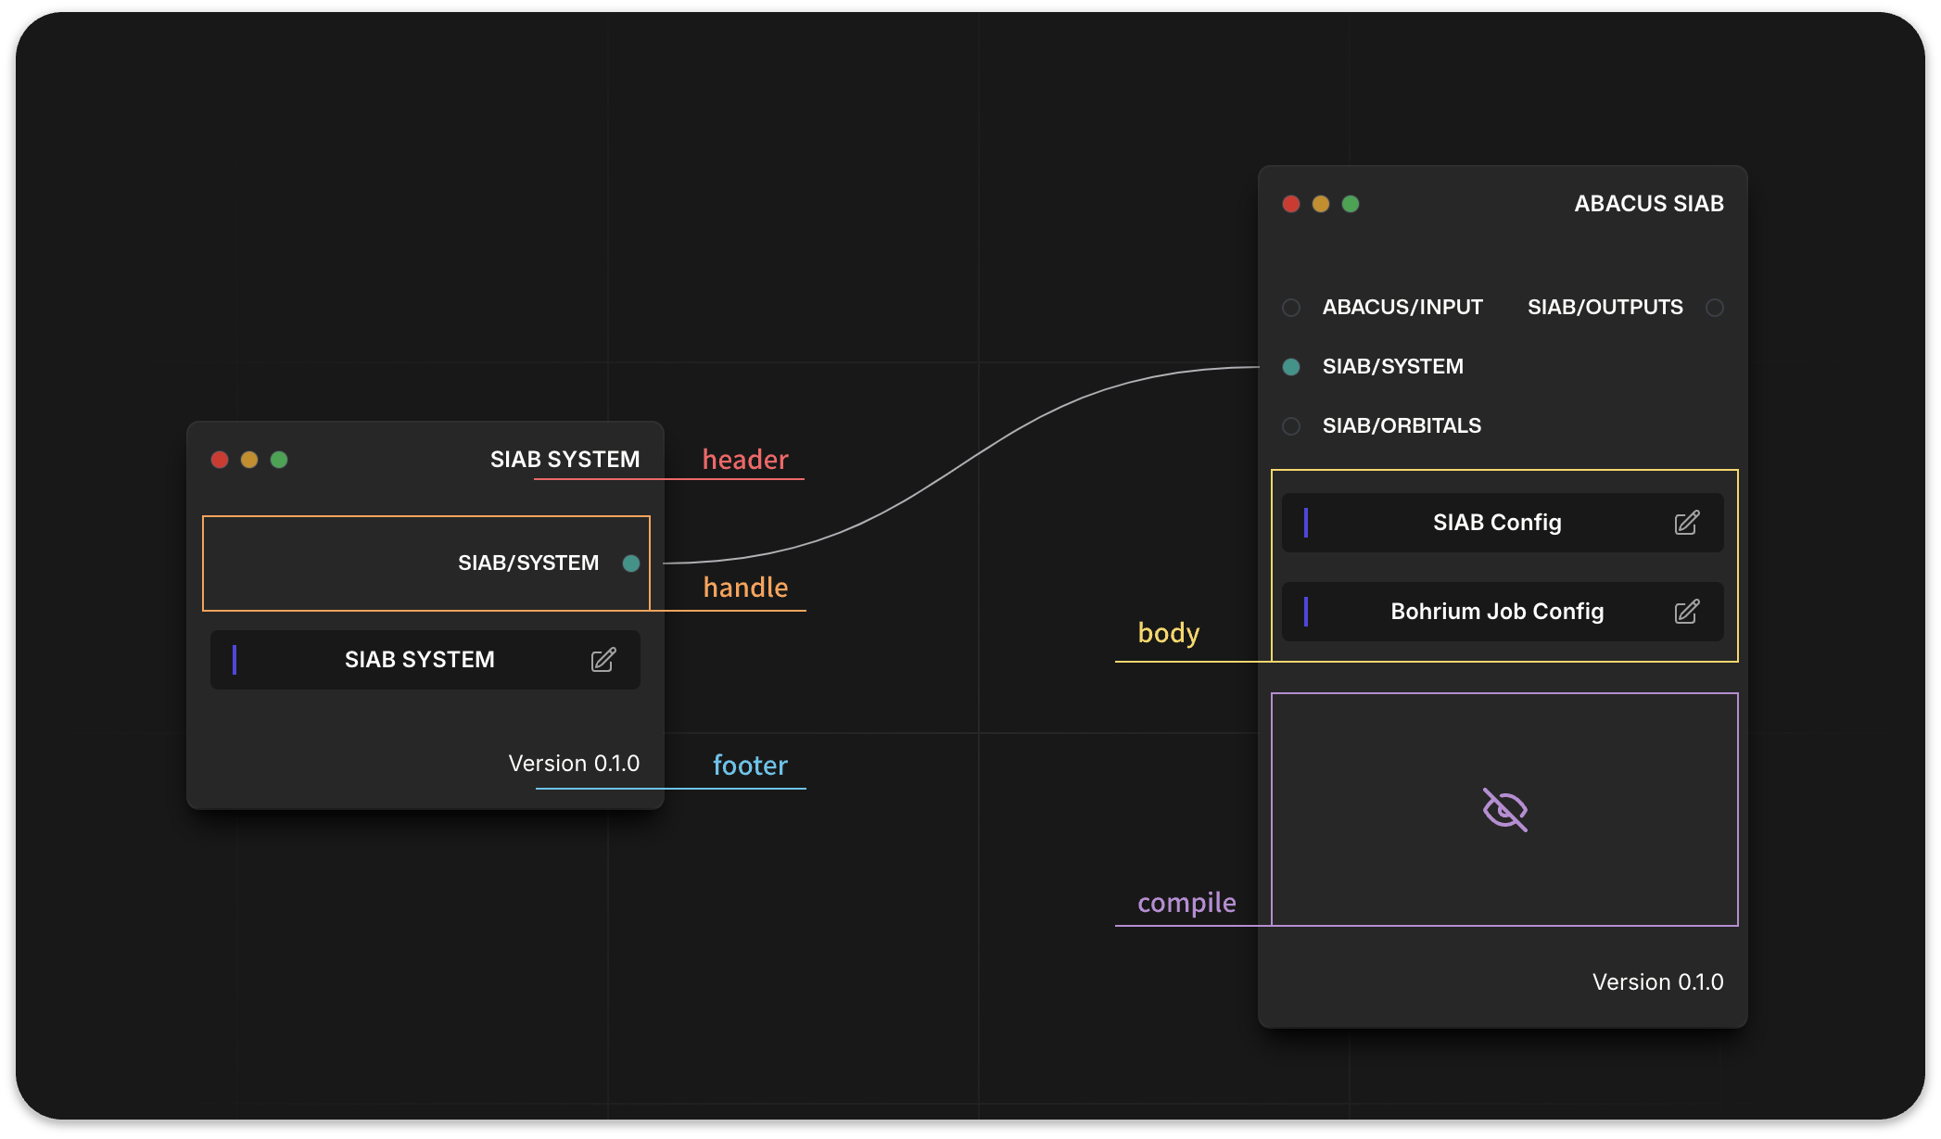The width and height of the screenshot is (1941, 1139).
Task: Click edit icon on SIAB Config row
Action: (x=1686, y=523)
